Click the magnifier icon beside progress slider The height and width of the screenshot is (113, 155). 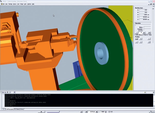click(x=81, y=112)
